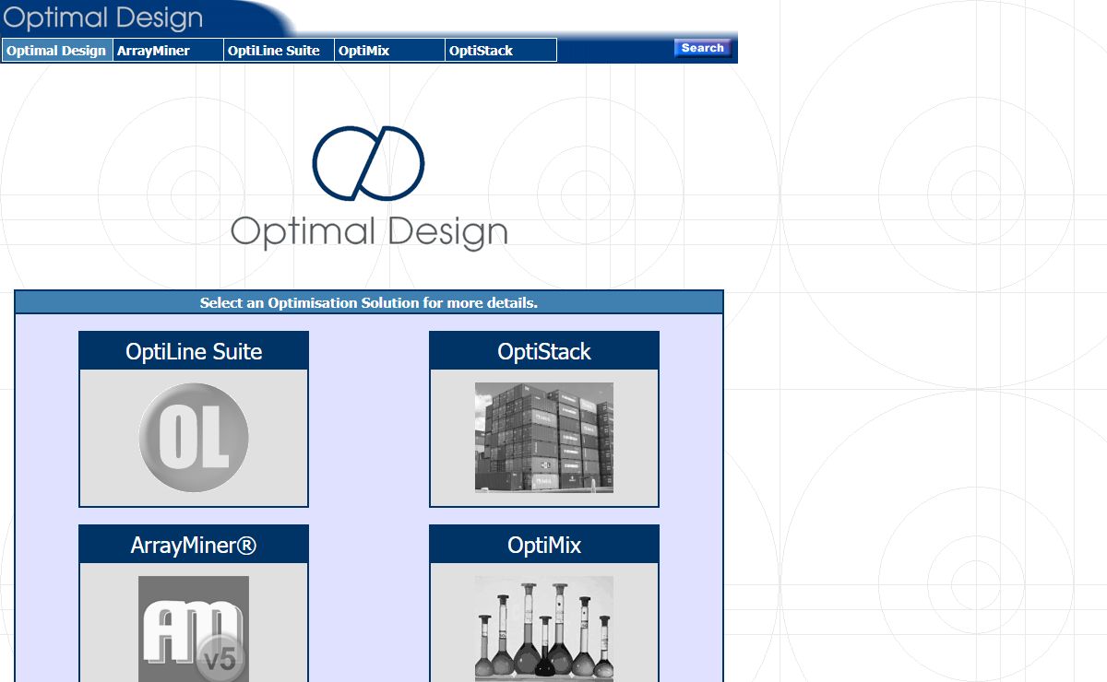Open the Optimal Design menu tab
This screenshot has width=1107, height=682.
(x=56, y=51)
